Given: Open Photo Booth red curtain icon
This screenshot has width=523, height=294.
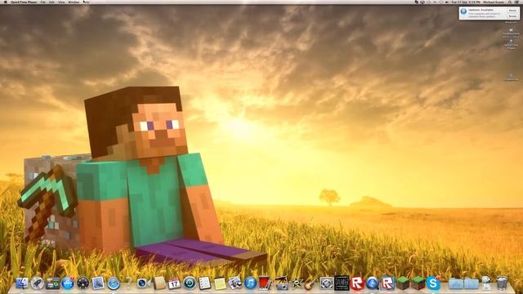Looking at the screenshot, I should 265,283.
